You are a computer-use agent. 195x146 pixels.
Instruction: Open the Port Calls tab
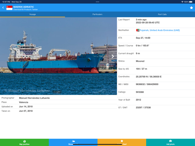pyautogui.click(x=162, y=14)
